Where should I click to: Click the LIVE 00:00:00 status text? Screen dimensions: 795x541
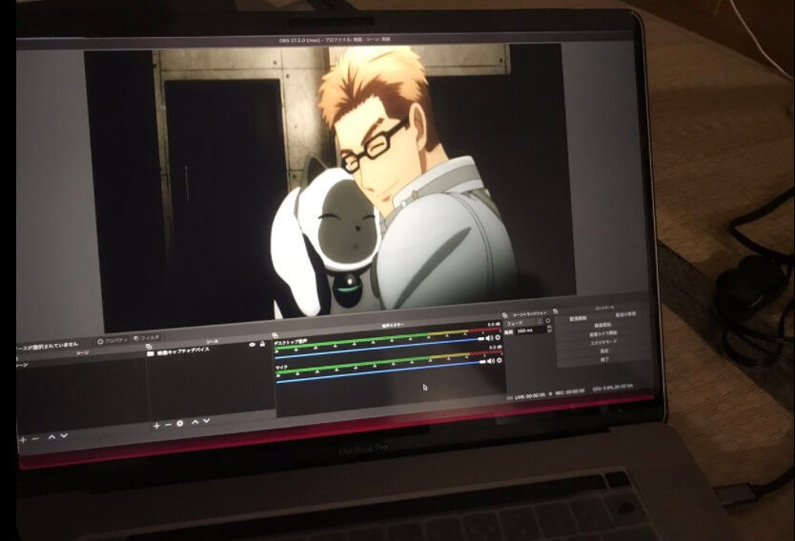point(530,396)
